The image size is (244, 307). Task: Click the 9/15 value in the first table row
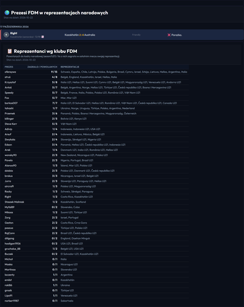point(54,72)
